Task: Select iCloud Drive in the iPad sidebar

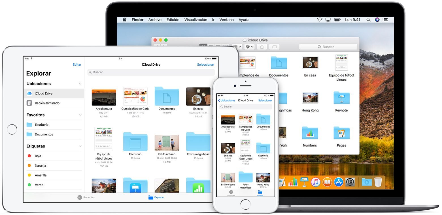Action: pyautogui.click(x=54, y=93)
